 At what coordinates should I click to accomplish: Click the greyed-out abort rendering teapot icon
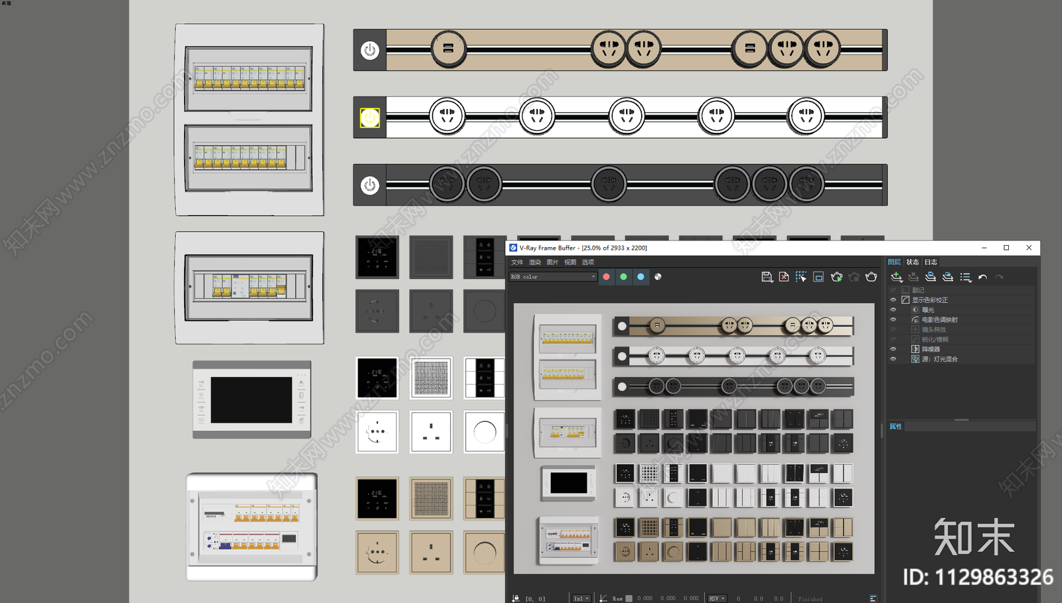coord(854,277)
